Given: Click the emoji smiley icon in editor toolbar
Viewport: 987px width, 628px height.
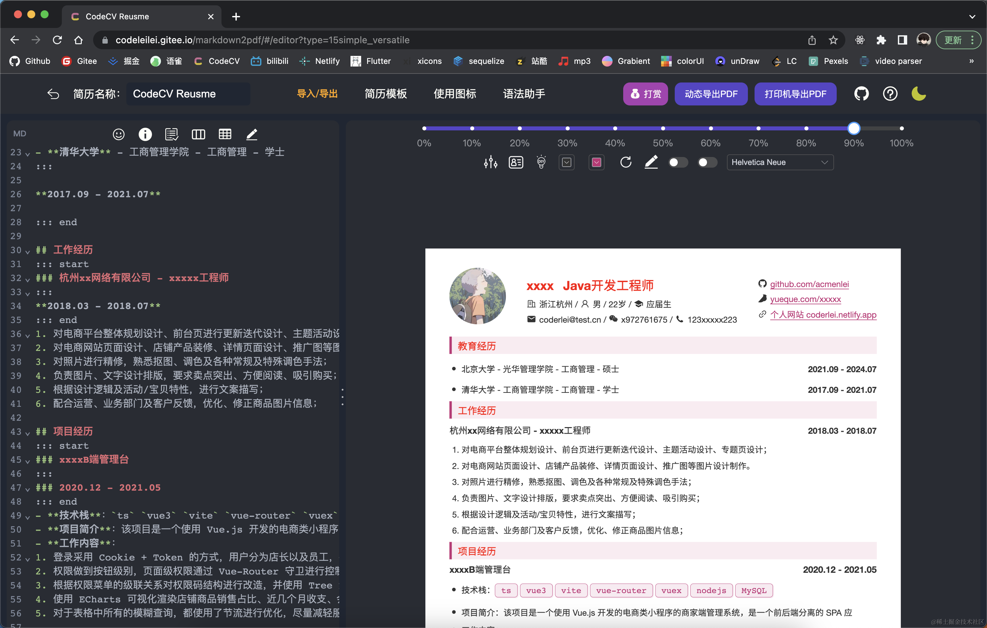Looking at the screenshot, I should coord(118,134).
